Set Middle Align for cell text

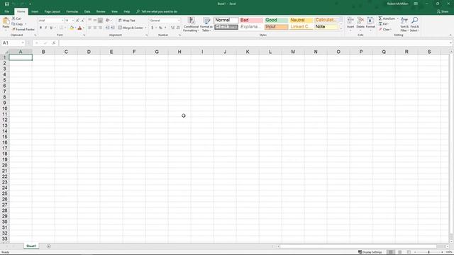(95, 21)
